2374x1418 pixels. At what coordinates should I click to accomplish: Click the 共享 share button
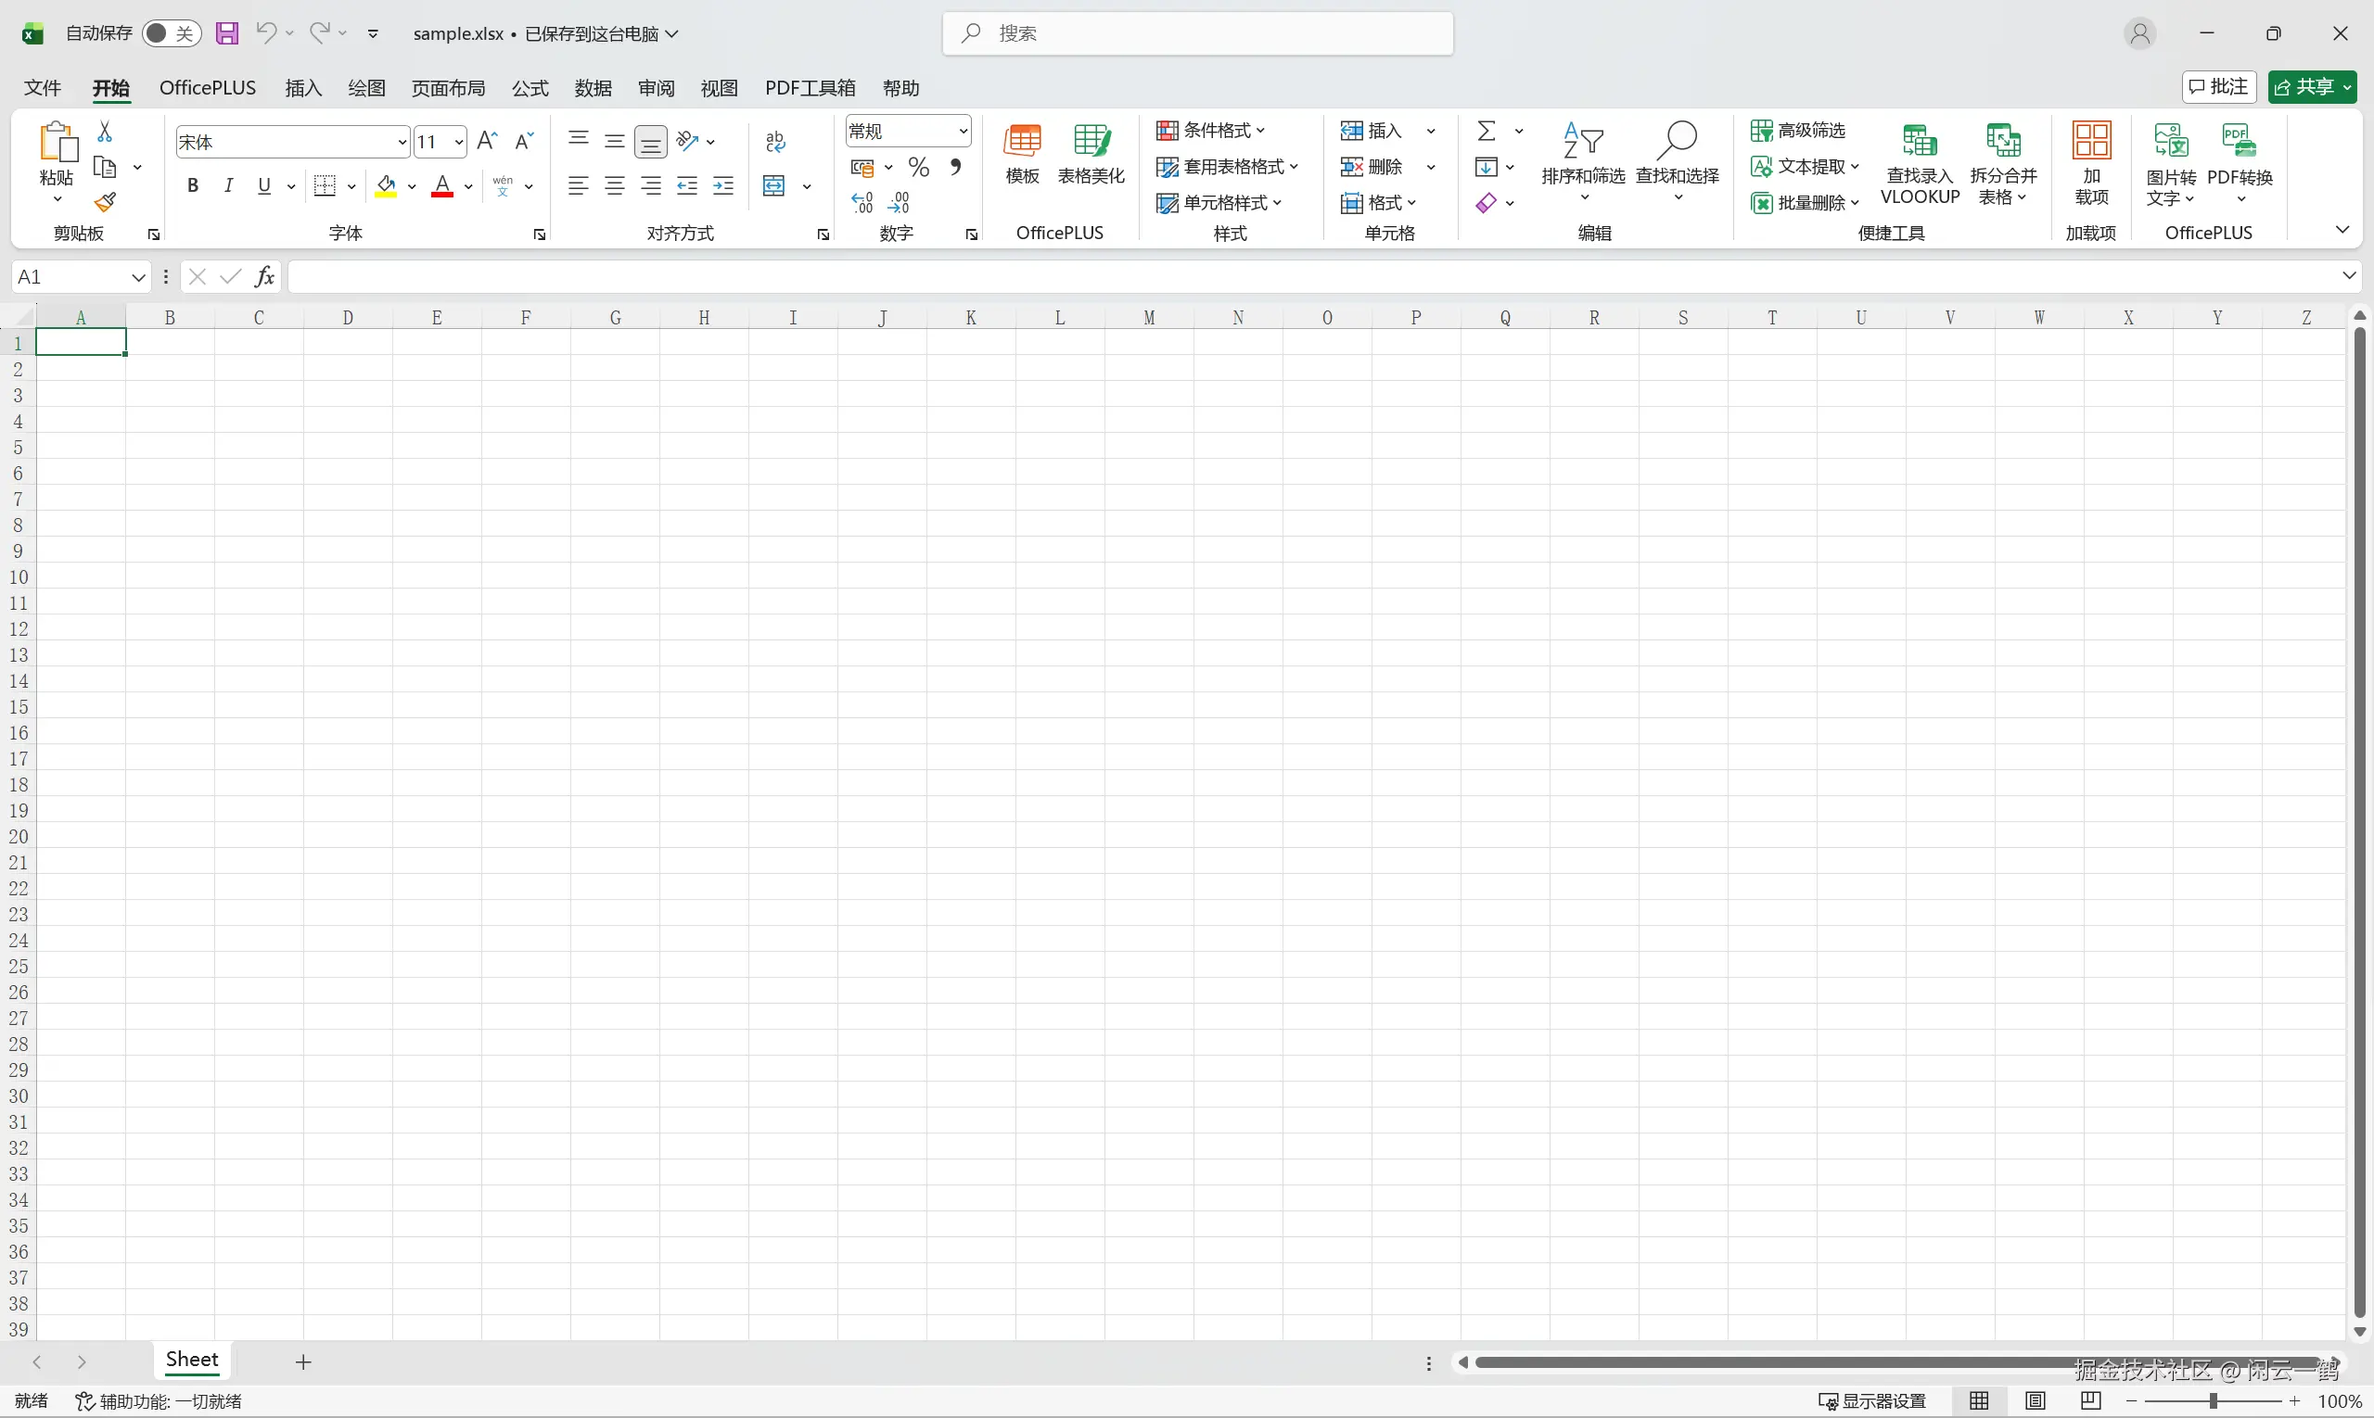pyautogui.click(x=2310, y=87)
